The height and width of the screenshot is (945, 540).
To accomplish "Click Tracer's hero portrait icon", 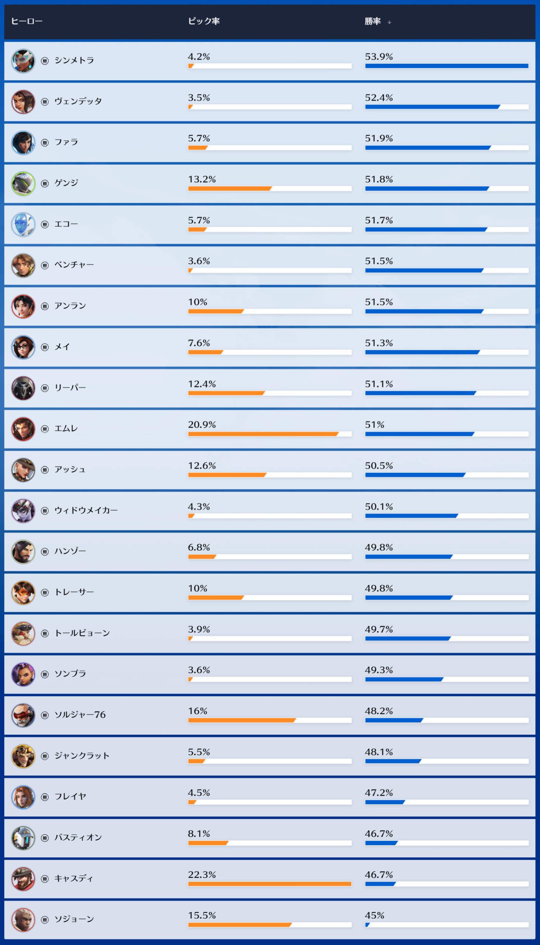I will [x=23, y=593].
